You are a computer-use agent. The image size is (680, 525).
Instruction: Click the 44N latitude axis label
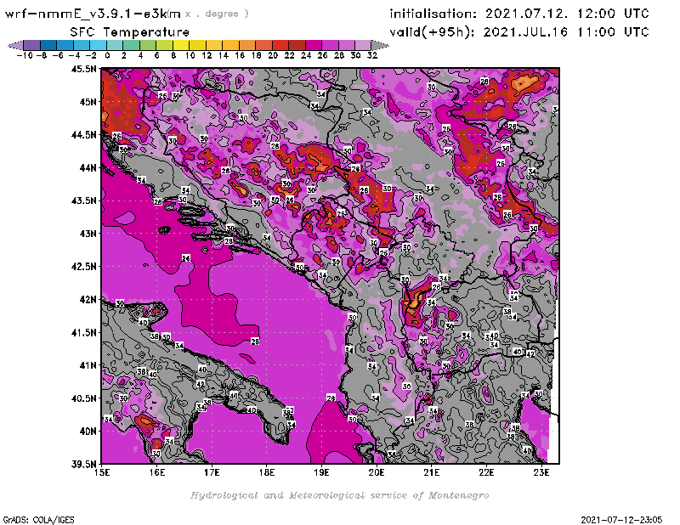(88, 167)
